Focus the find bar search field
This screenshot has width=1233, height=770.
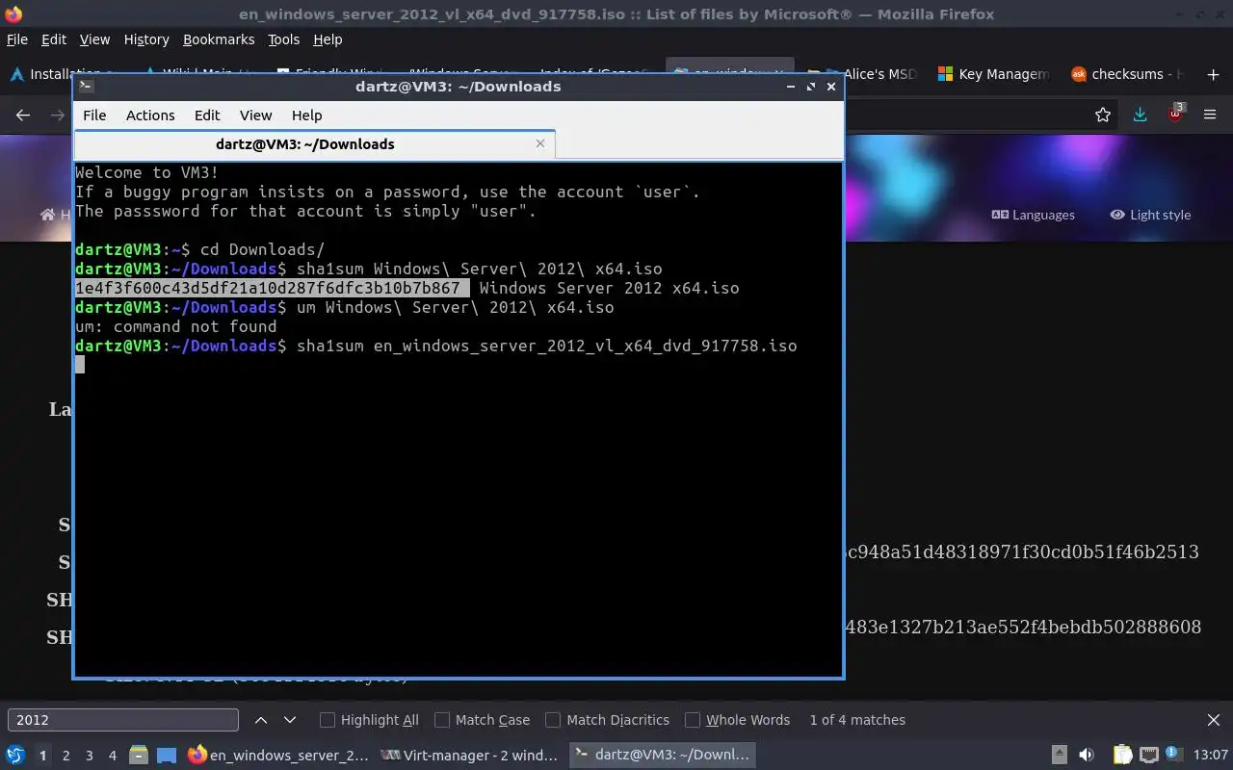(122, 720)
